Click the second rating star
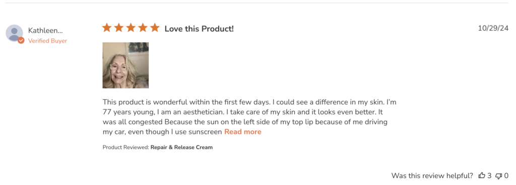This screenshot has height=185, width=516. click(x=118, y=28)
